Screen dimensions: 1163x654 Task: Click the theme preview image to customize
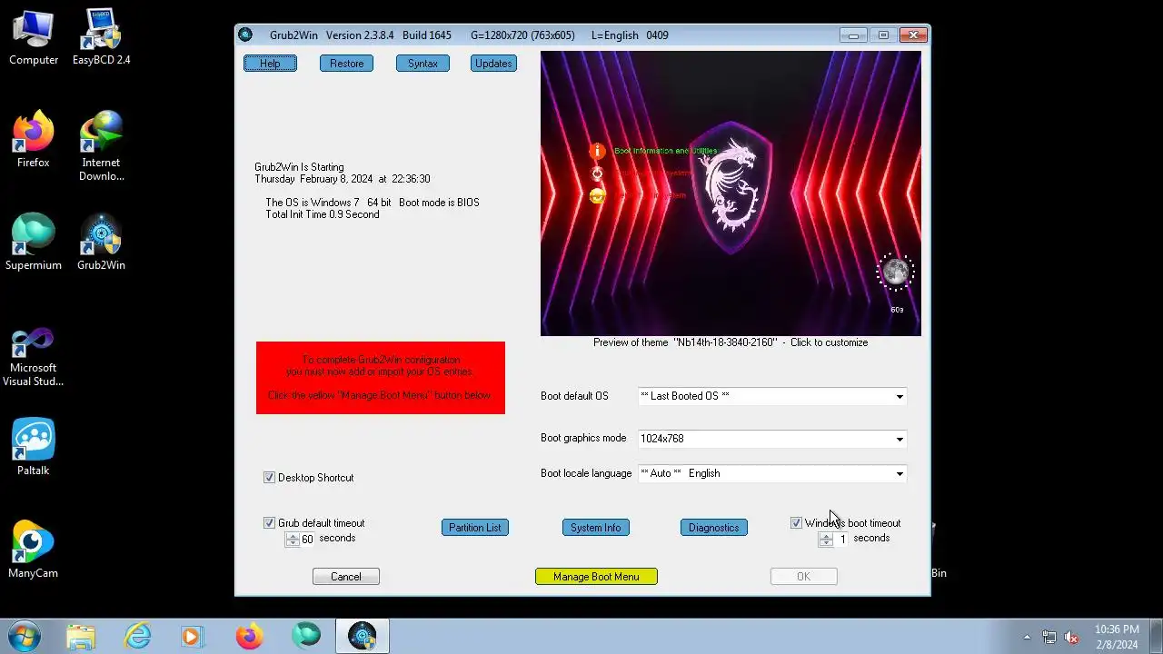pos(731,193)
